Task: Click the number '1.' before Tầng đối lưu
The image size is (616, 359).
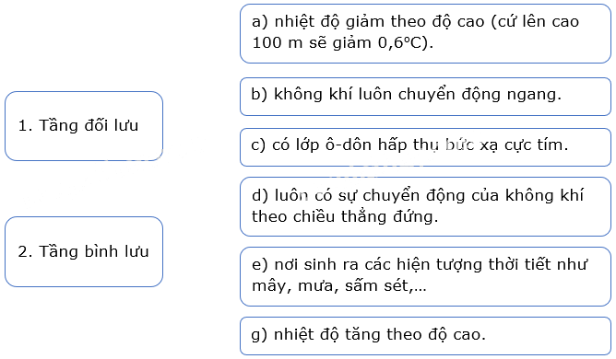Action: 25,126
